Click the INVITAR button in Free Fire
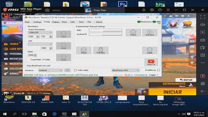Screen dimensions: 208x117 [186, 80]
